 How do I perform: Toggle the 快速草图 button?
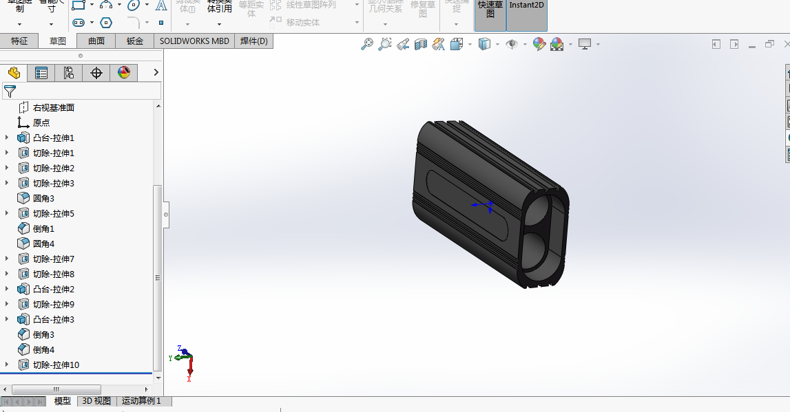click(x=490, y=14)
